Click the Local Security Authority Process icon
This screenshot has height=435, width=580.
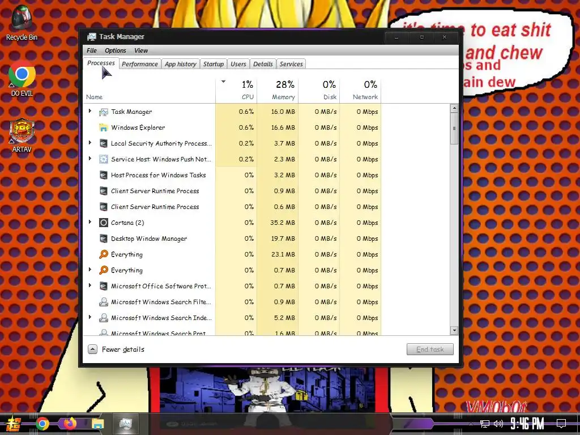[104, 143]
